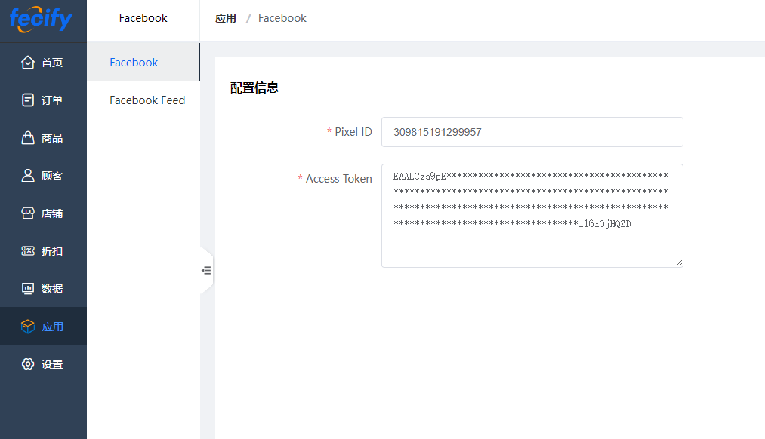
Task: Open the 订单 menu item
Action: (x=43, y=100)
